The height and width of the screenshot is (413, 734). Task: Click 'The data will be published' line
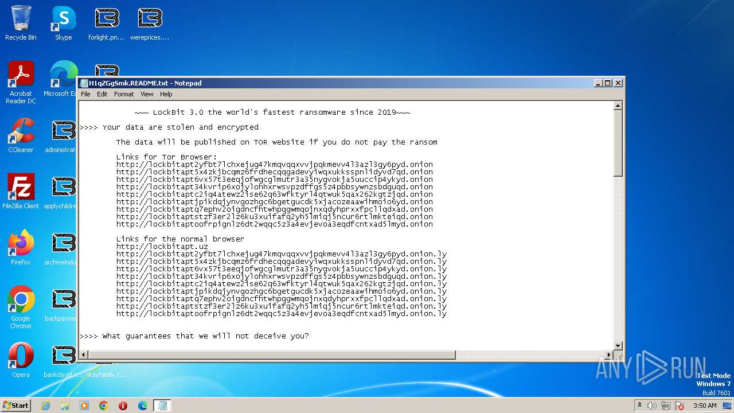pyautogui.click(x=276, y=142)
